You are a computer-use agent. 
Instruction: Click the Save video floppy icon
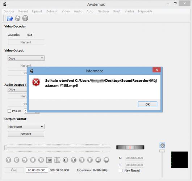pos(17,18)
